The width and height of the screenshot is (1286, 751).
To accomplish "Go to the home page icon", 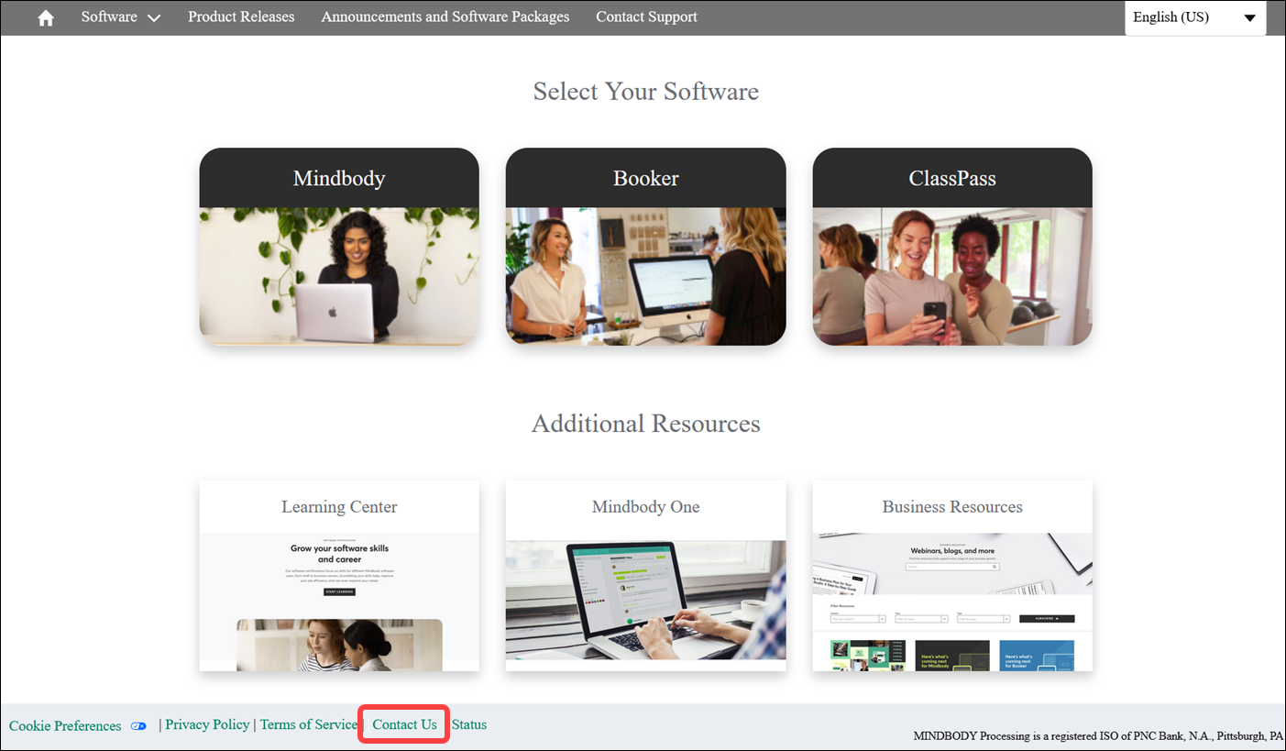I will point(46,17).
